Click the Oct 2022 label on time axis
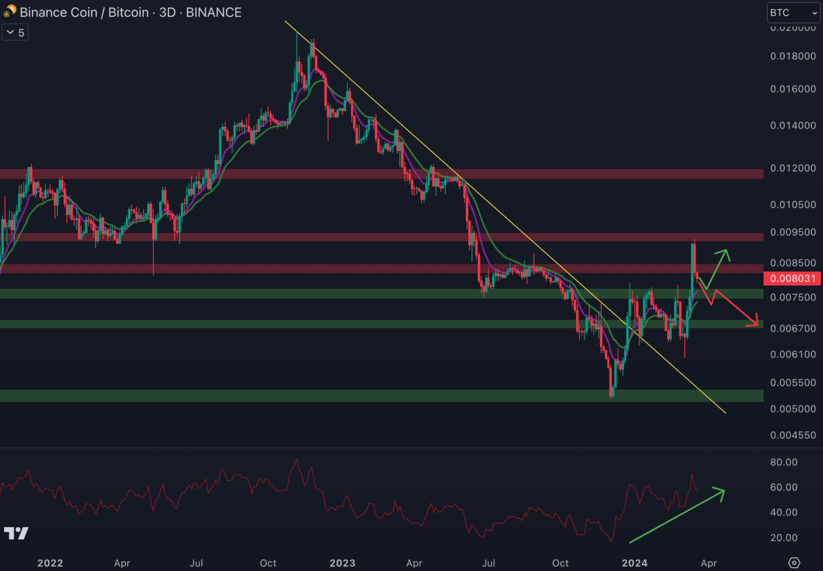 click(x=268, y=563)
